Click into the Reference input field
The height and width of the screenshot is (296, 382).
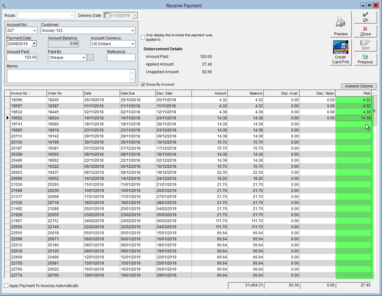coord(121,58)
